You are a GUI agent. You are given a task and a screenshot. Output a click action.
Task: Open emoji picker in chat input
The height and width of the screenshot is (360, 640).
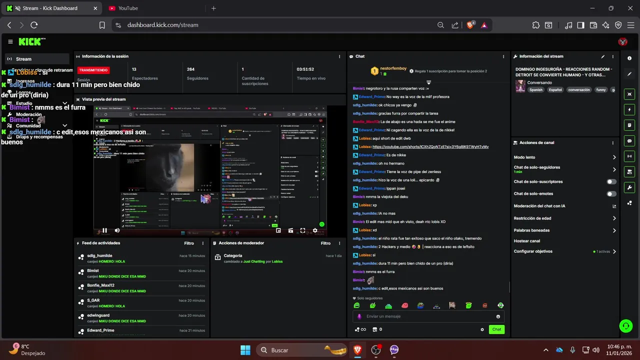pyautogui.click(x=498, y=316)
